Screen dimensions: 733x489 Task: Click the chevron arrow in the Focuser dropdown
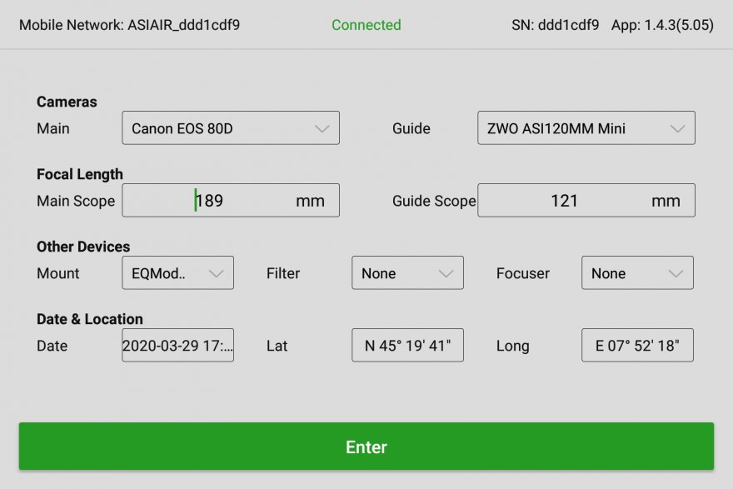pyautogui.click(x=676, y=273)
